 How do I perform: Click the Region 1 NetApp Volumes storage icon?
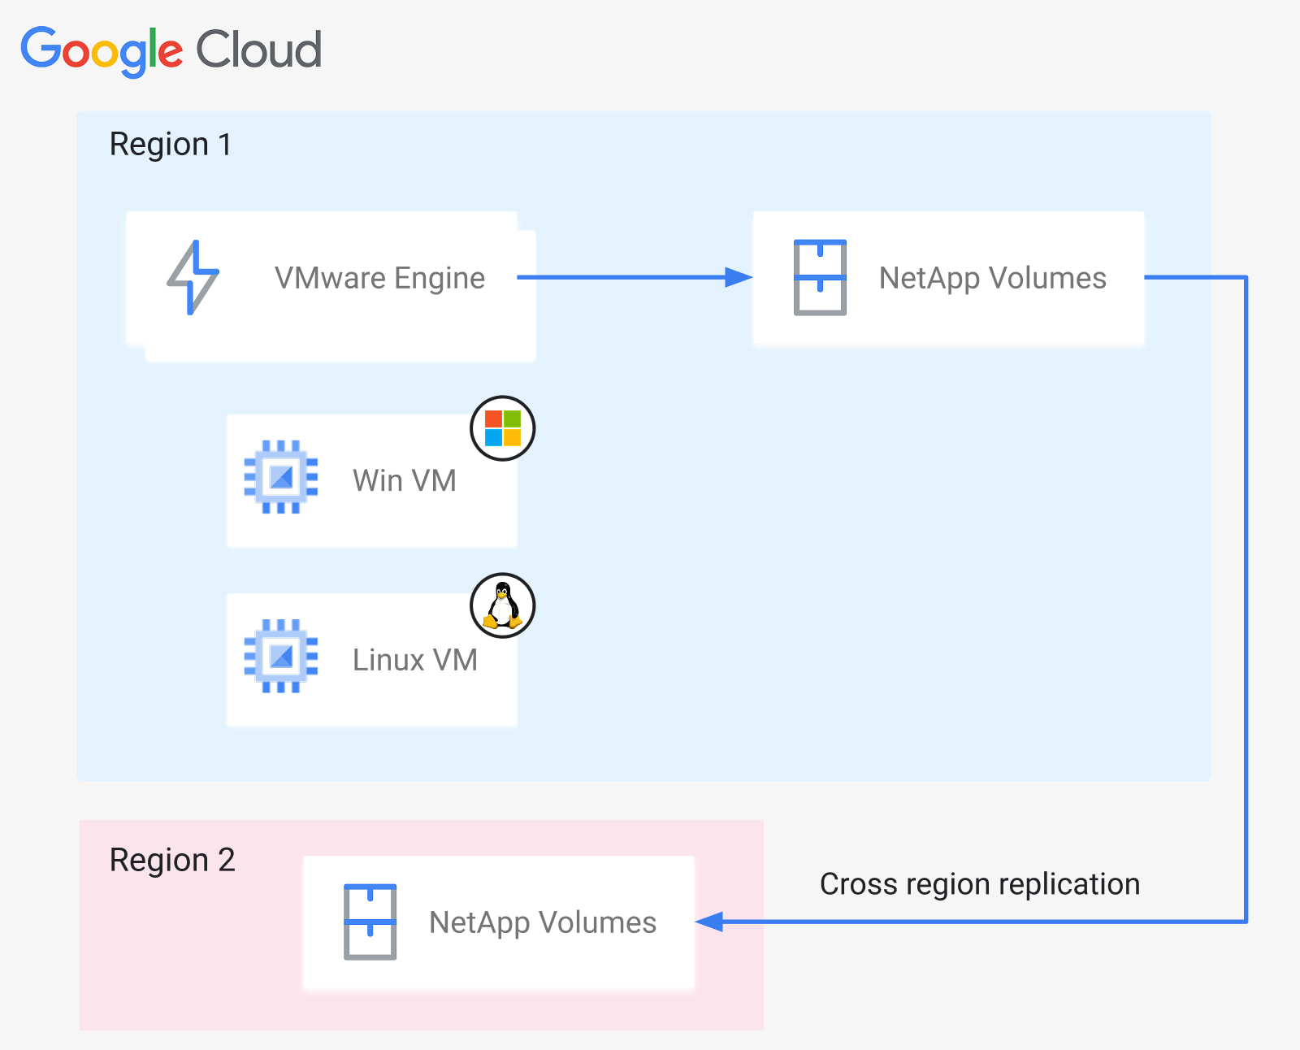point(820,277)
